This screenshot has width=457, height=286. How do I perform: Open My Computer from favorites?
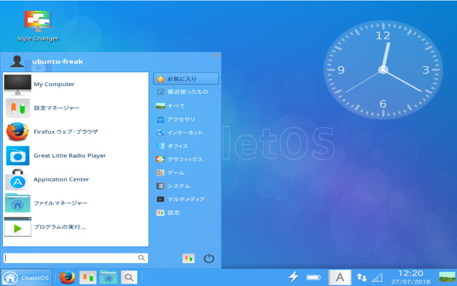[76, 84]
